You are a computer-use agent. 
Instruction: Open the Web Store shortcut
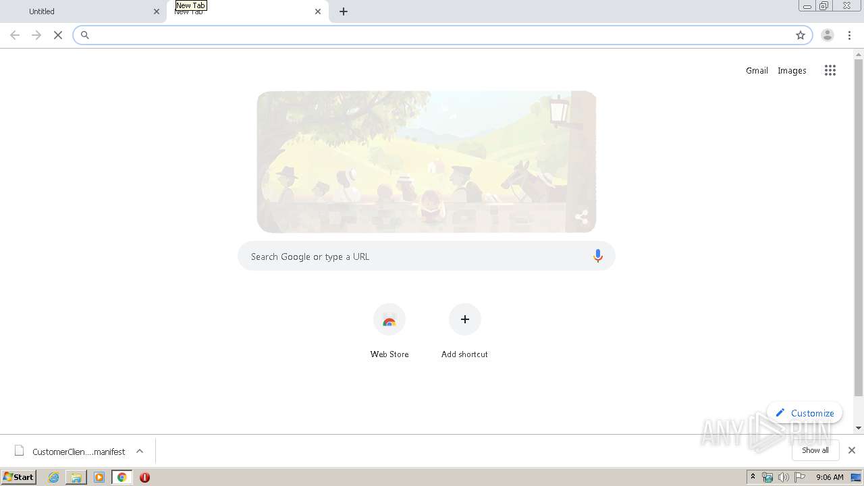pos(389,331)
